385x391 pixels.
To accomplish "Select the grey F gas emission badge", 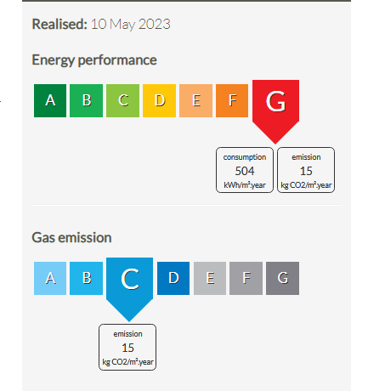I will pyautogui.click(x=246, y=278).
